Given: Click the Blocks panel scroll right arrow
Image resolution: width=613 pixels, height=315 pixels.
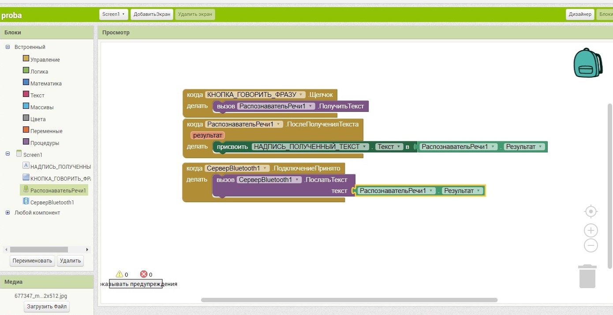Looking at the screenshot, I should point(87,249).
